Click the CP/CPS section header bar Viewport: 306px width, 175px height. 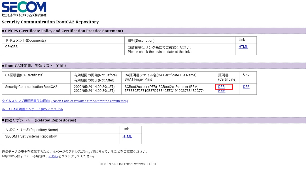[x=154, y=31]
